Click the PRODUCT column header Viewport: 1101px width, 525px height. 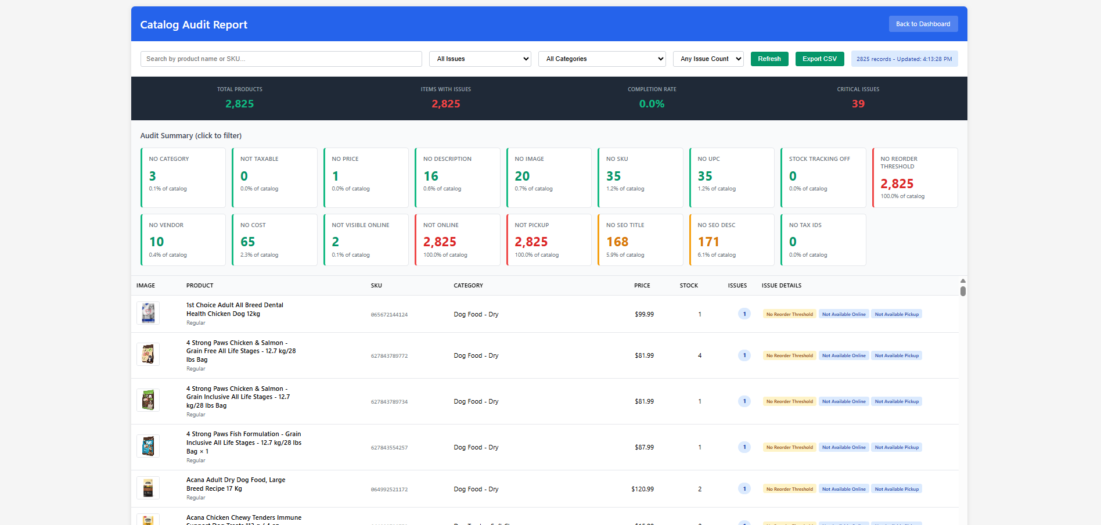coord(200,286)
